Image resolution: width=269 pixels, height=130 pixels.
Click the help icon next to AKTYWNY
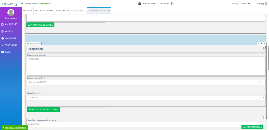pyautogui.click(x=50, y=4)
